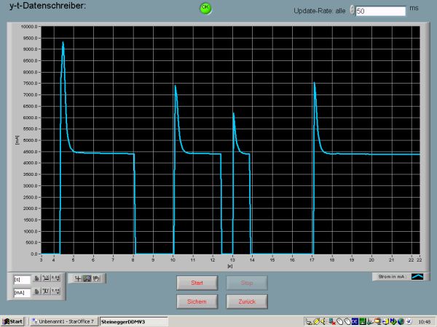The image size is (437, 327).
Task: Click the Y-axis [mA] label on graph
Action: [x=17, y=140]
